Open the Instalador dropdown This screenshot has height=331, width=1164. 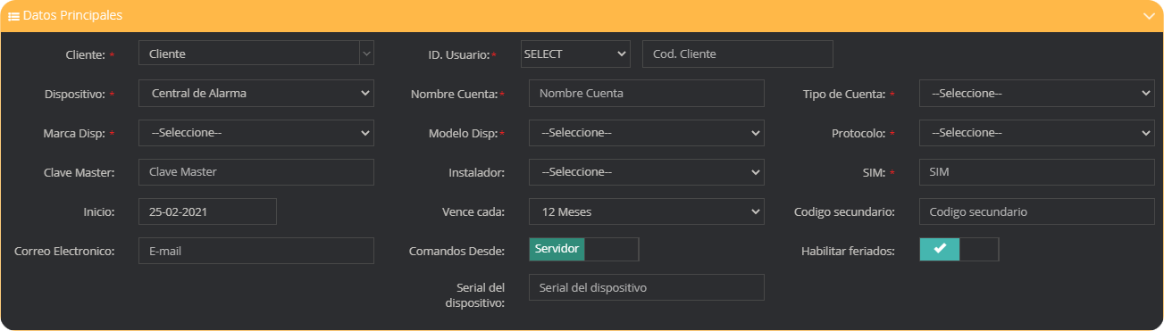coord(647,171)
